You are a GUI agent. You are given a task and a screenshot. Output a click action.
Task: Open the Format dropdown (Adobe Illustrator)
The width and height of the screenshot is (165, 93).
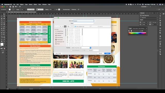(x=81, y=48)
